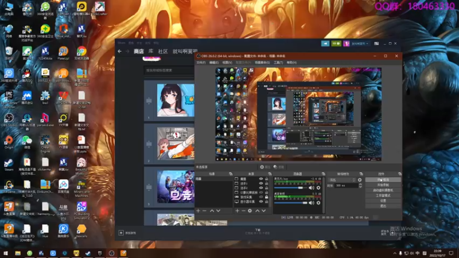The width and height of the screenshot is (459, 258).
Task: Click the Steam announcements megaphone icon
Action: tap(325, 44)
